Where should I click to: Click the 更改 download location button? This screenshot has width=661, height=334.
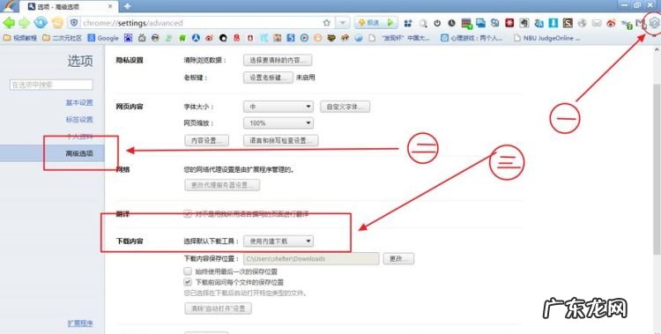pyautogui.click(x=398, y=258)
